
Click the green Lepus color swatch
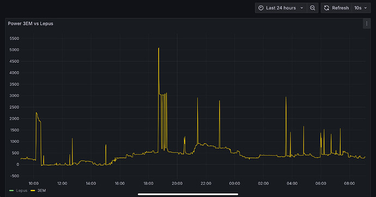pyautogui.click(x=11, y=190)
